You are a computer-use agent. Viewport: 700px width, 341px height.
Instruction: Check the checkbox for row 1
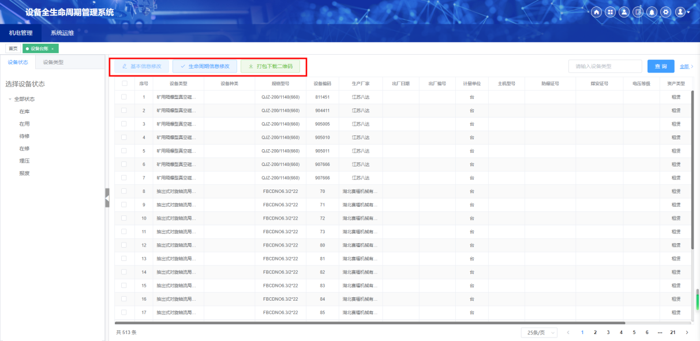tap(124, 97)
